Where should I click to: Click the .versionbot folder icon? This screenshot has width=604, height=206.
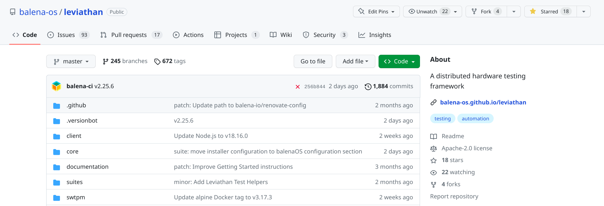pos(56,121)
